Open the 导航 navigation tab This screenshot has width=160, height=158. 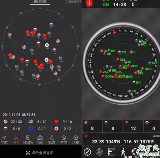tap(4, 140)
